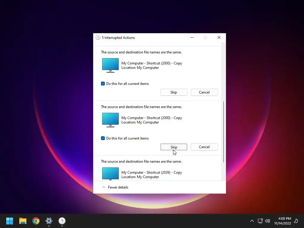Viewport: 304px width, 228px height.
Task: Open File Explorer from the taskbar
Action: (23, 221)
